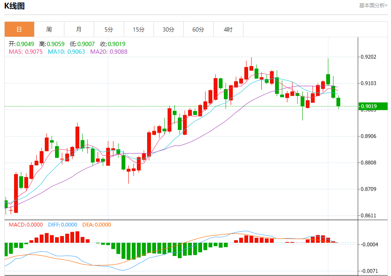Click the 0.8906 price axis label
The width and height of the screenshot is (391, 276).
368,136
